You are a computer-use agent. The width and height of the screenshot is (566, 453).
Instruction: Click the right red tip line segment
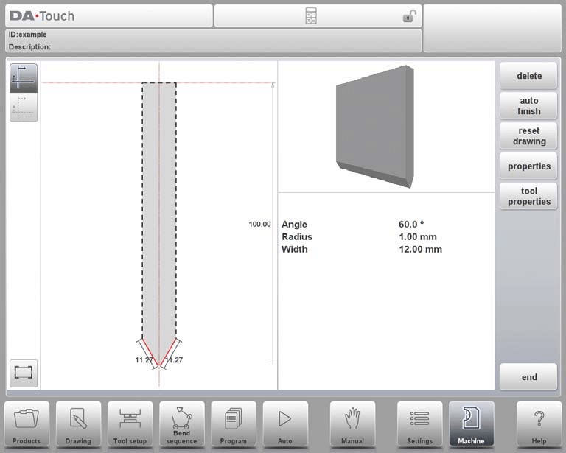167,351
